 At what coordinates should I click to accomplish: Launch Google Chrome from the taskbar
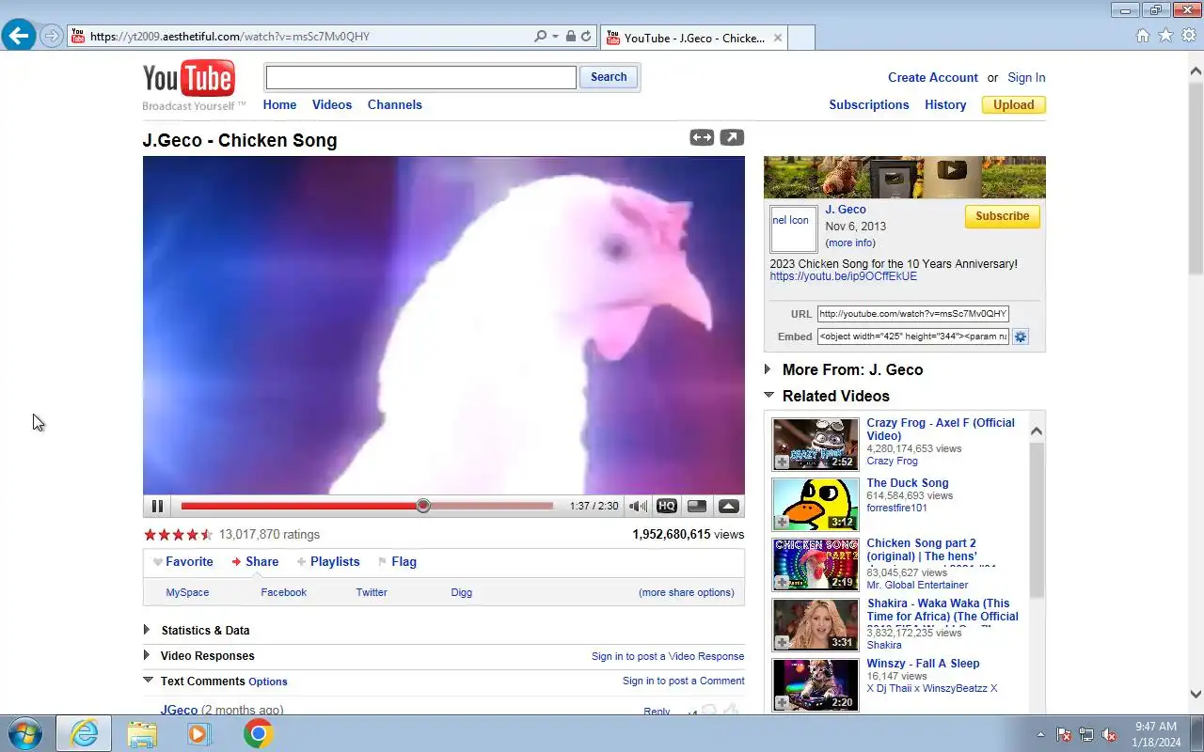(258, 733)
